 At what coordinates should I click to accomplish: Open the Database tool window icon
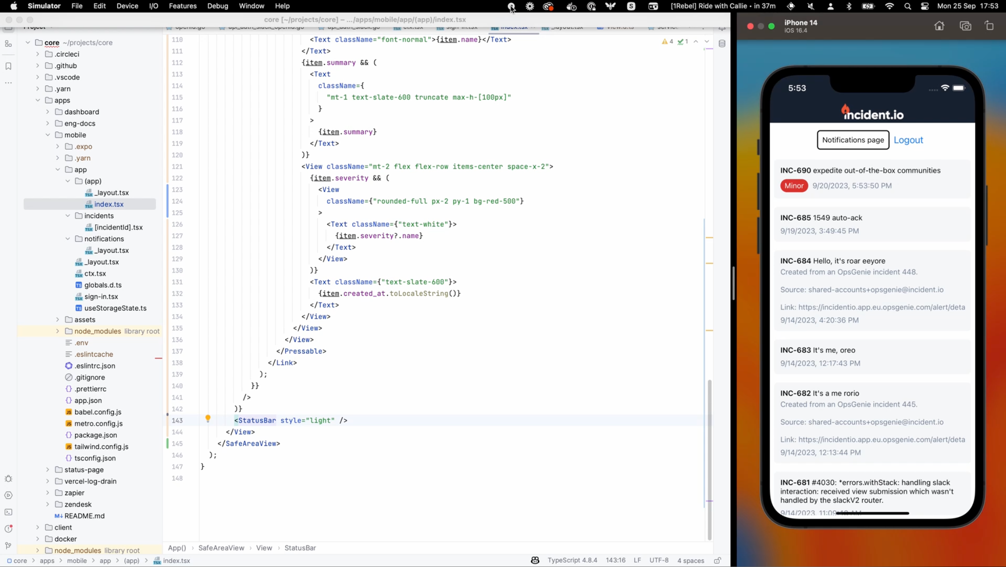click(722, 44)
